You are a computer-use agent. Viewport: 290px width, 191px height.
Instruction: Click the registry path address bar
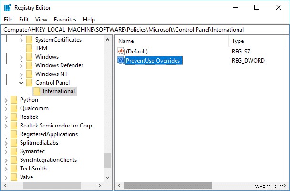[x=143, y=30]
